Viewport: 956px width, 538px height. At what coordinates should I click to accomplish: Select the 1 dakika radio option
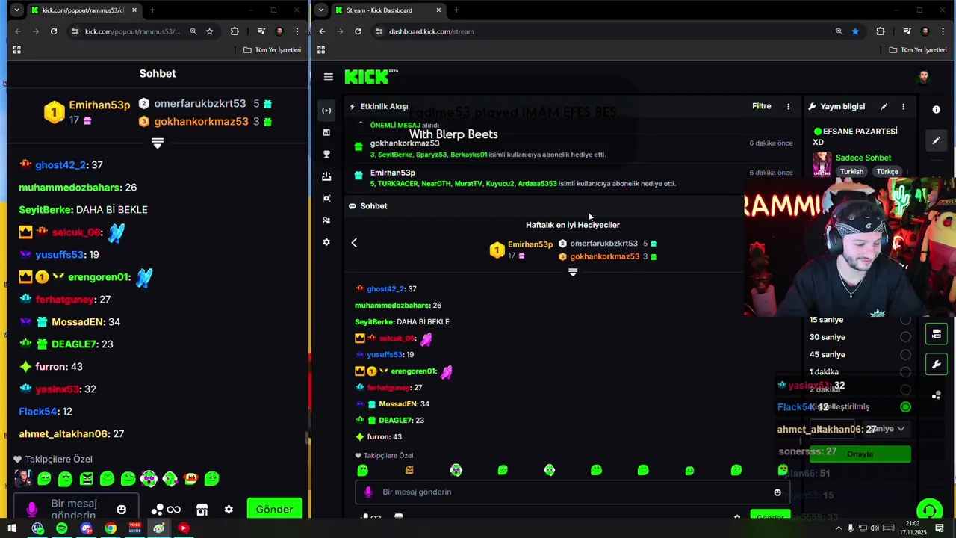pyautogui.click(x=905, y=372)
